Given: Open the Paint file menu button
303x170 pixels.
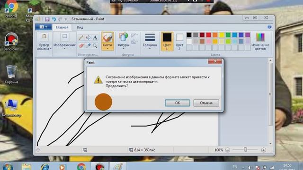Looking at the screenshot, I should [x=43, y=27].
